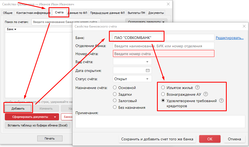
Task: Click the Отмена button
Action: click(235, 139)
